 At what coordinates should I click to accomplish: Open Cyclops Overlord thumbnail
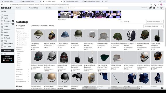tap(144, 57)
